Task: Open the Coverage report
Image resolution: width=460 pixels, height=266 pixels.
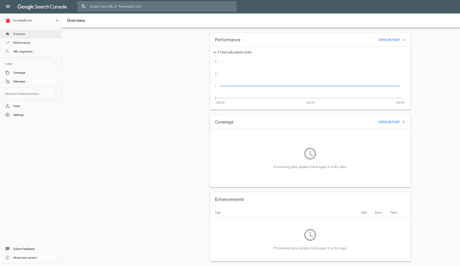Action: pos(389,122)
